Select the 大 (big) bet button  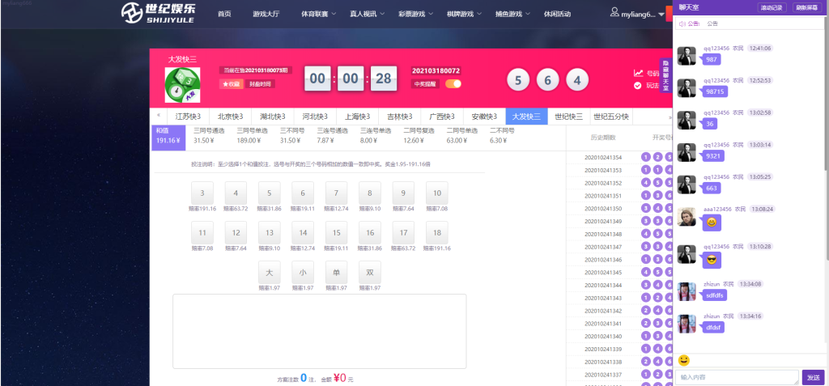pos(270,273)
